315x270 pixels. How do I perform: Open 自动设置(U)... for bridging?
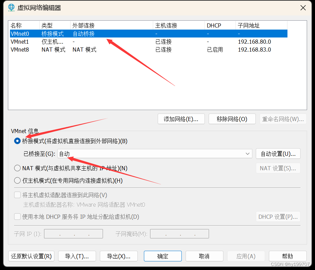tap(278, 154)
